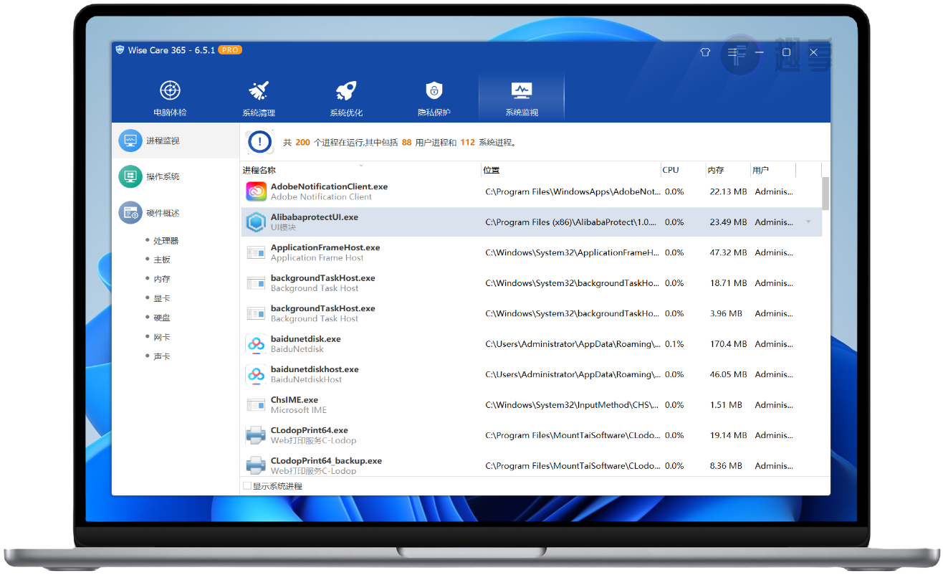Open the hamburger menu in title bar

[732, 52]
